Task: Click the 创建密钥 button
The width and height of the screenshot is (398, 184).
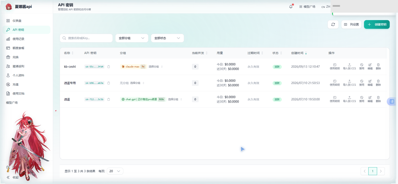Action: [x=377, y=24]
